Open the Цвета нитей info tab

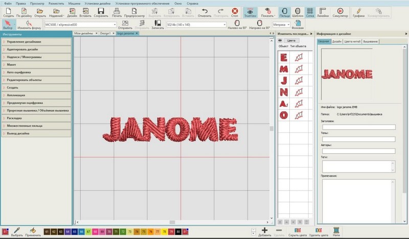pos(352,41)
